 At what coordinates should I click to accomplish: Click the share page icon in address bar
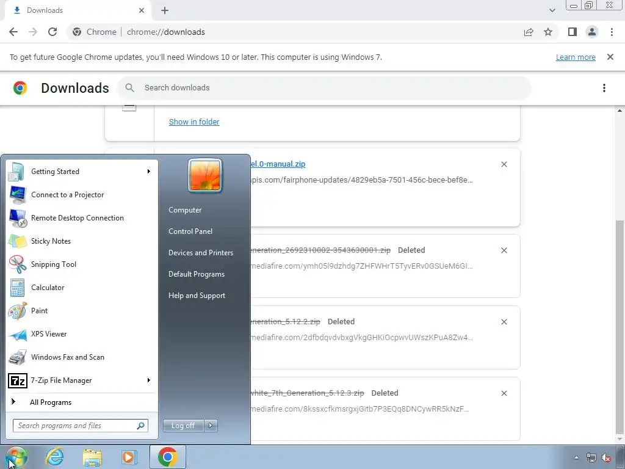[x=529, y=32]
